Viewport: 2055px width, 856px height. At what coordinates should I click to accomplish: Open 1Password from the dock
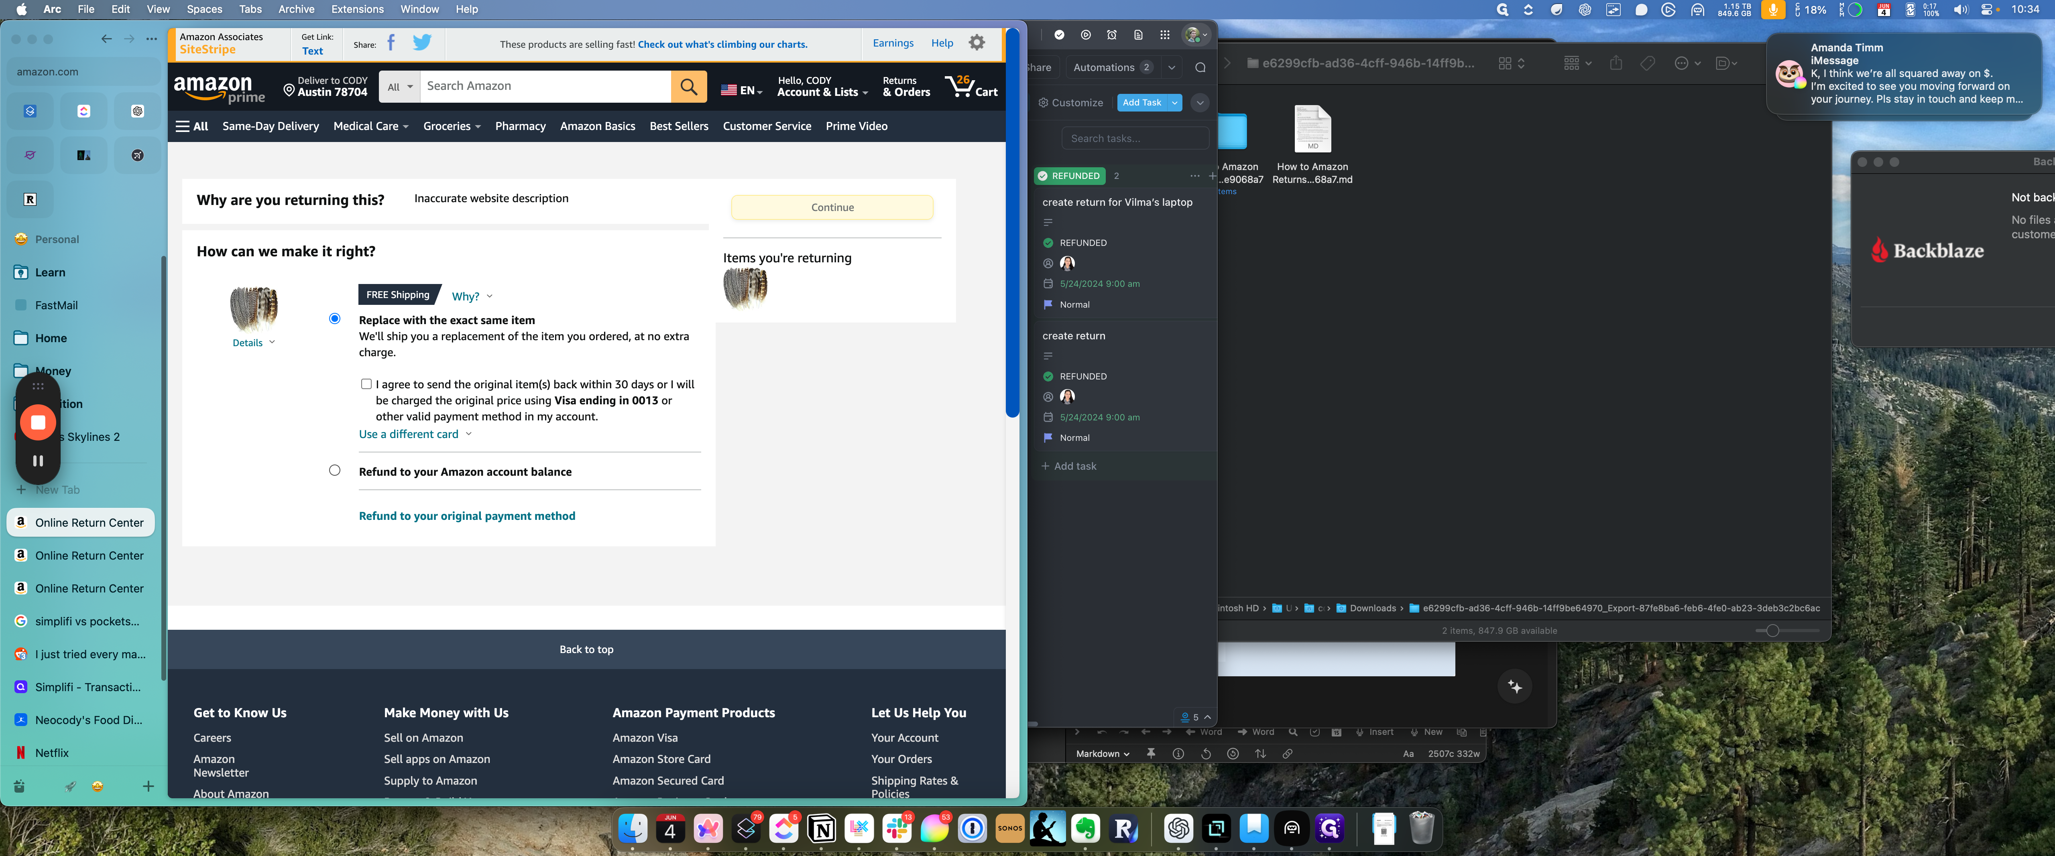pyautogui.click(x=972, y=830)
